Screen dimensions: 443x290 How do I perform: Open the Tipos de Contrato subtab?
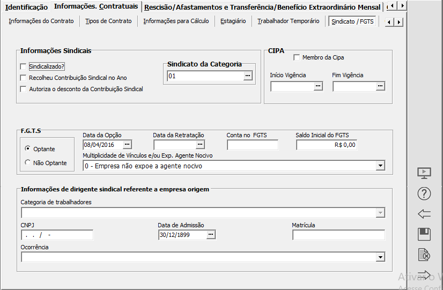108,21
